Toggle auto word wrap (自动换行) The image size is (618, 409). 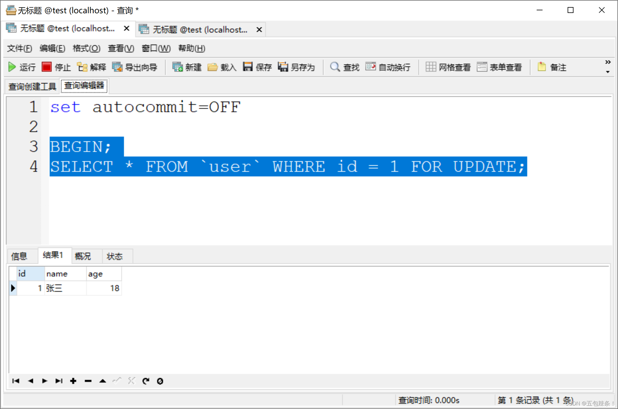388,67
